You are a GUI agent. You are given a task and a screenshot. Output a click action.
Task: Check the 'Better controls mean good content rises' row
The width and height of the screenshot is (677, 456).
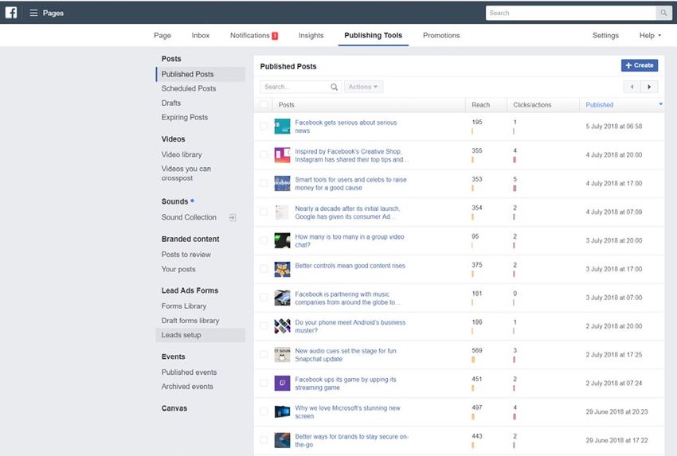264,269
